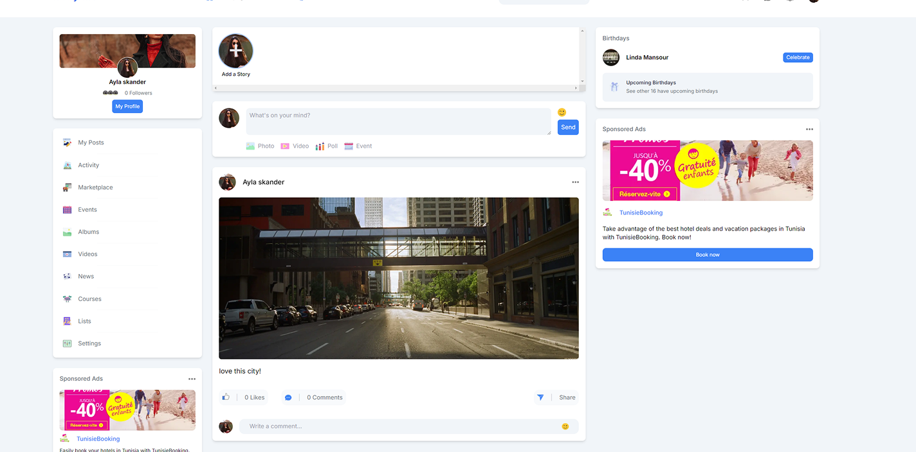
Task: Add a Video to the post
Action: pyautogui.click(x=285, y=146)
